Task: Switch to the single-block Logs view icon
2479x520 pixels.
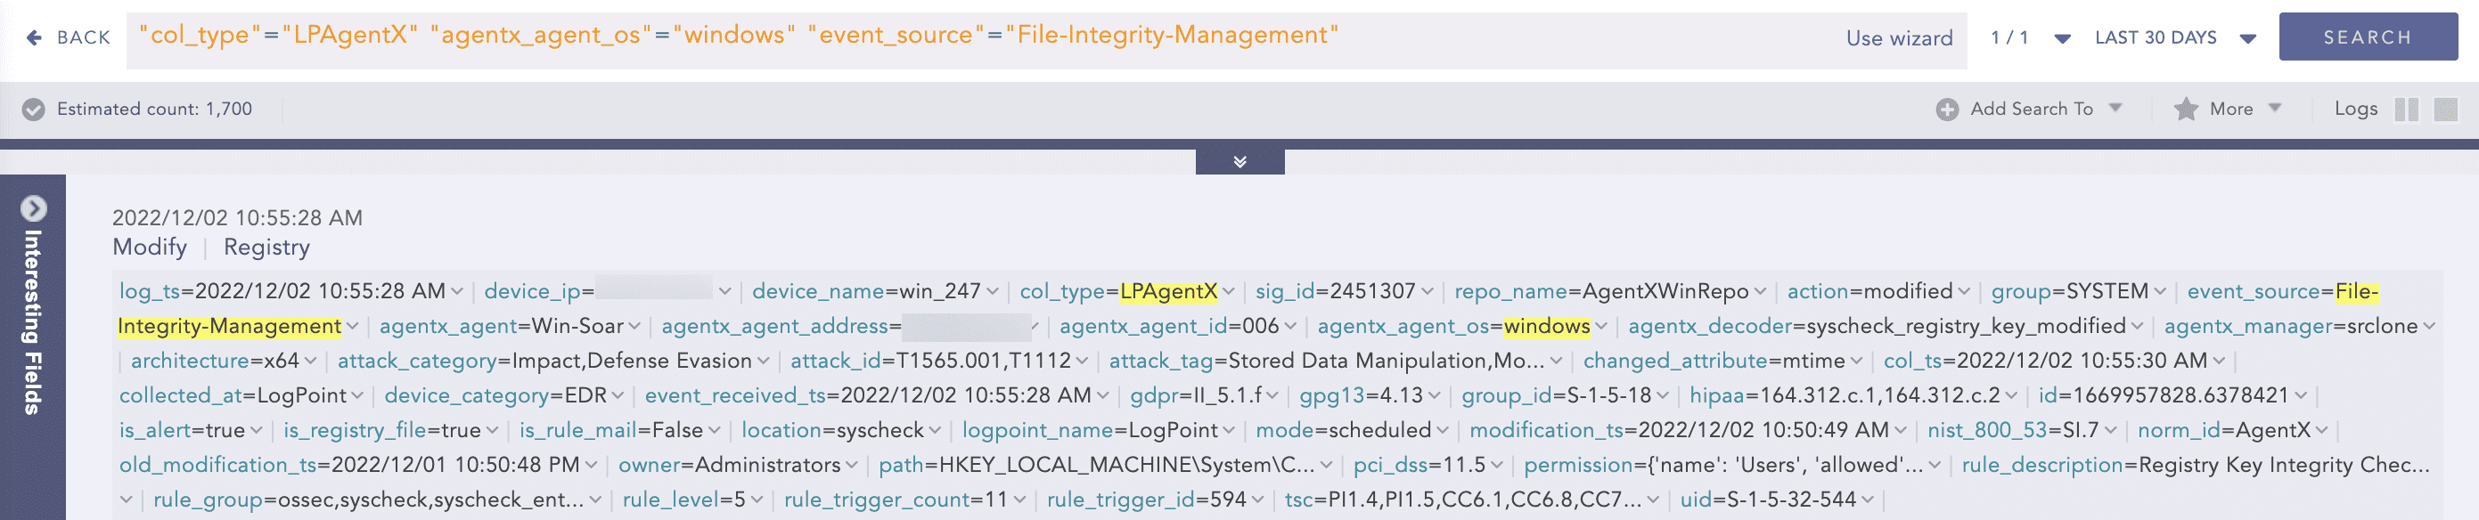Action: (x=2444, y=110)
